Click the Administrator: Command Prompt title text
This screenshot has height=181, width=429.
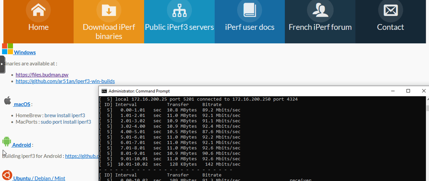click(x=139, y=91)
